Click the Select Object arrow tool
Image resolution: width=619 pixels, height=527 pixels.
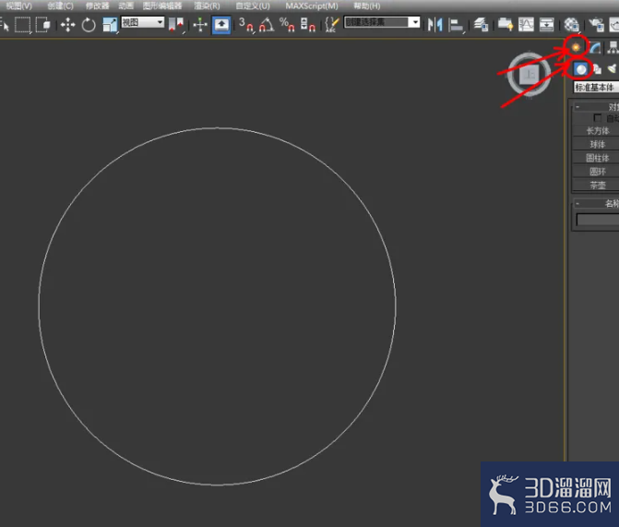click(x=5, y=25)
